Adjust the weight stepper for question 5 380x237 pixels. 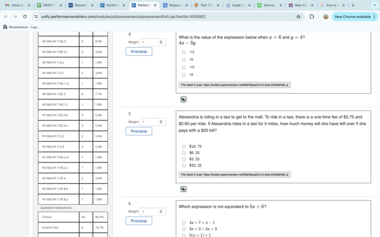coord(161,122)
